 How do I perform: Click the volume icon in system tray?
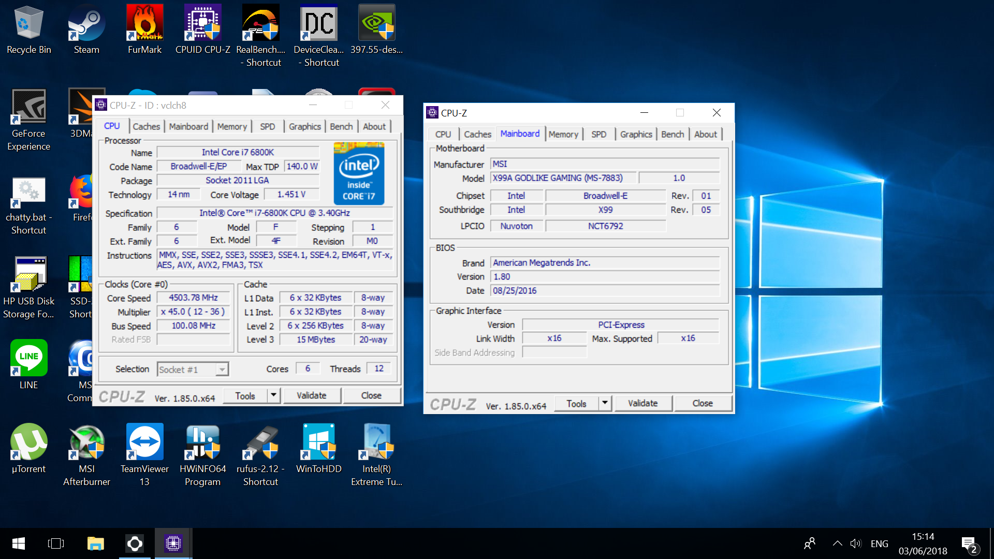coord(855,543)
